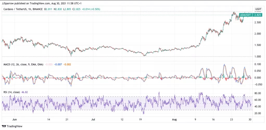The image size is (266, 130).
Task: Click the 0.100 MACD axis label
Action: [257, 64]
